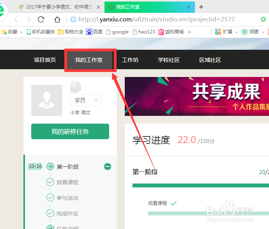The height and width of the screenshot is (229, 269).
Task: Click 观看课程 label in progress panel
Action: coord(158,203)
